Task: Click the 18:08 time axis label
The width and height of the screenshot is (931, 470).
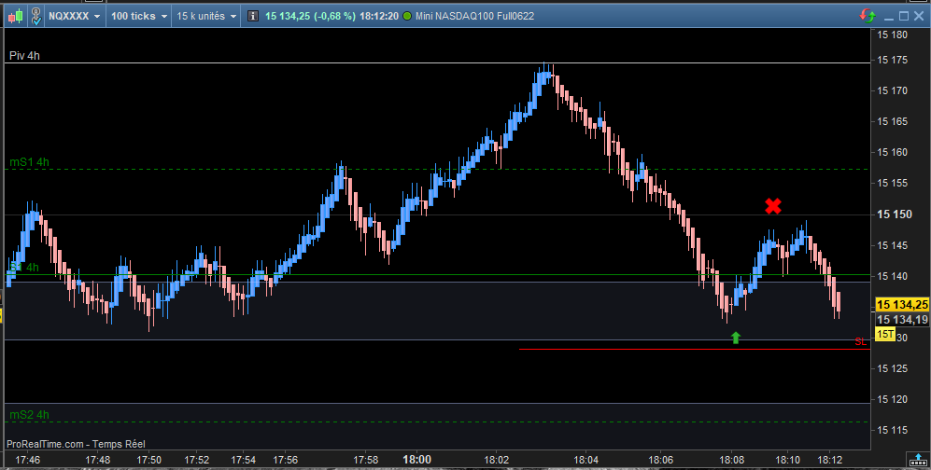Action: 731,460
